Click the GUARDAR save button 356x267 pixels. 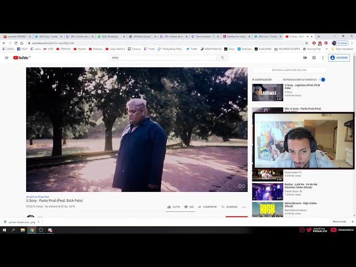[x=229, y=207]
